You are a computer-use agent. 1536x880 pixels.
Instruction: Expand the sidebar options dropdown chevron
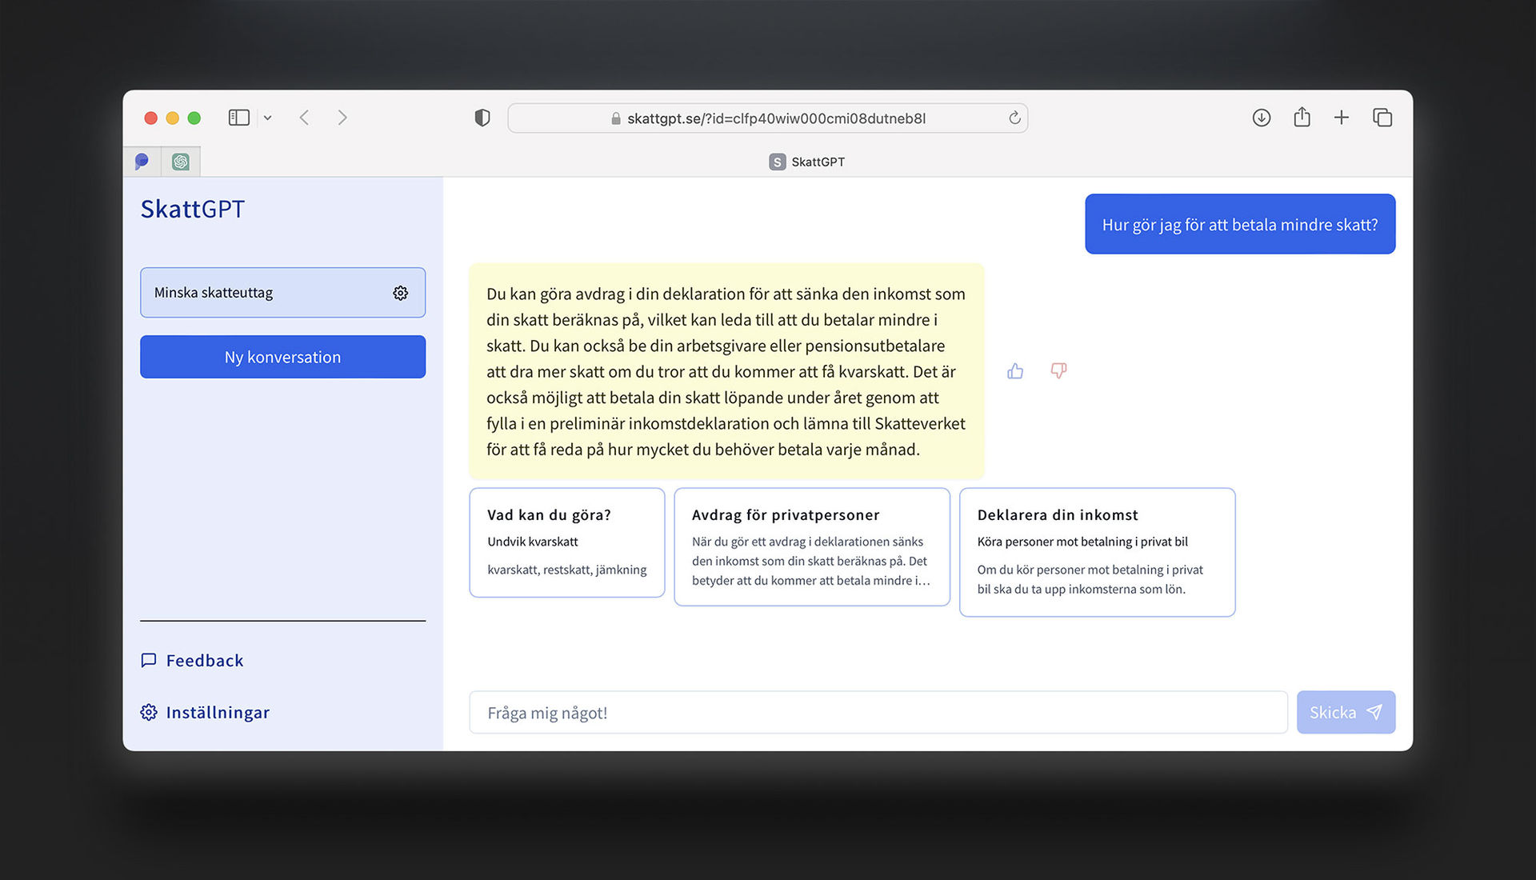click(x=268, y=118)
